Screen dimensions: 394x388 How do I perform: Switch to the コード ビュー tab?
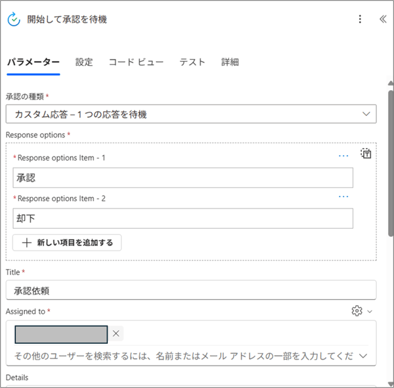tap(136, 62)
